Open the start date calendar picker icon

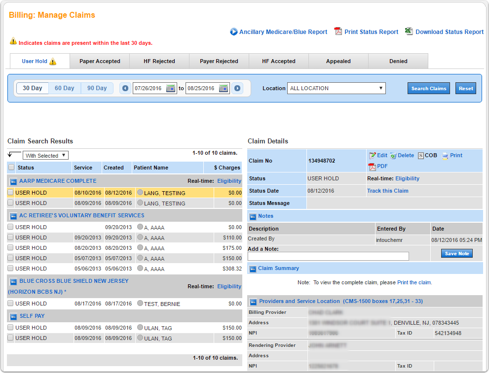tap(171, 88)
